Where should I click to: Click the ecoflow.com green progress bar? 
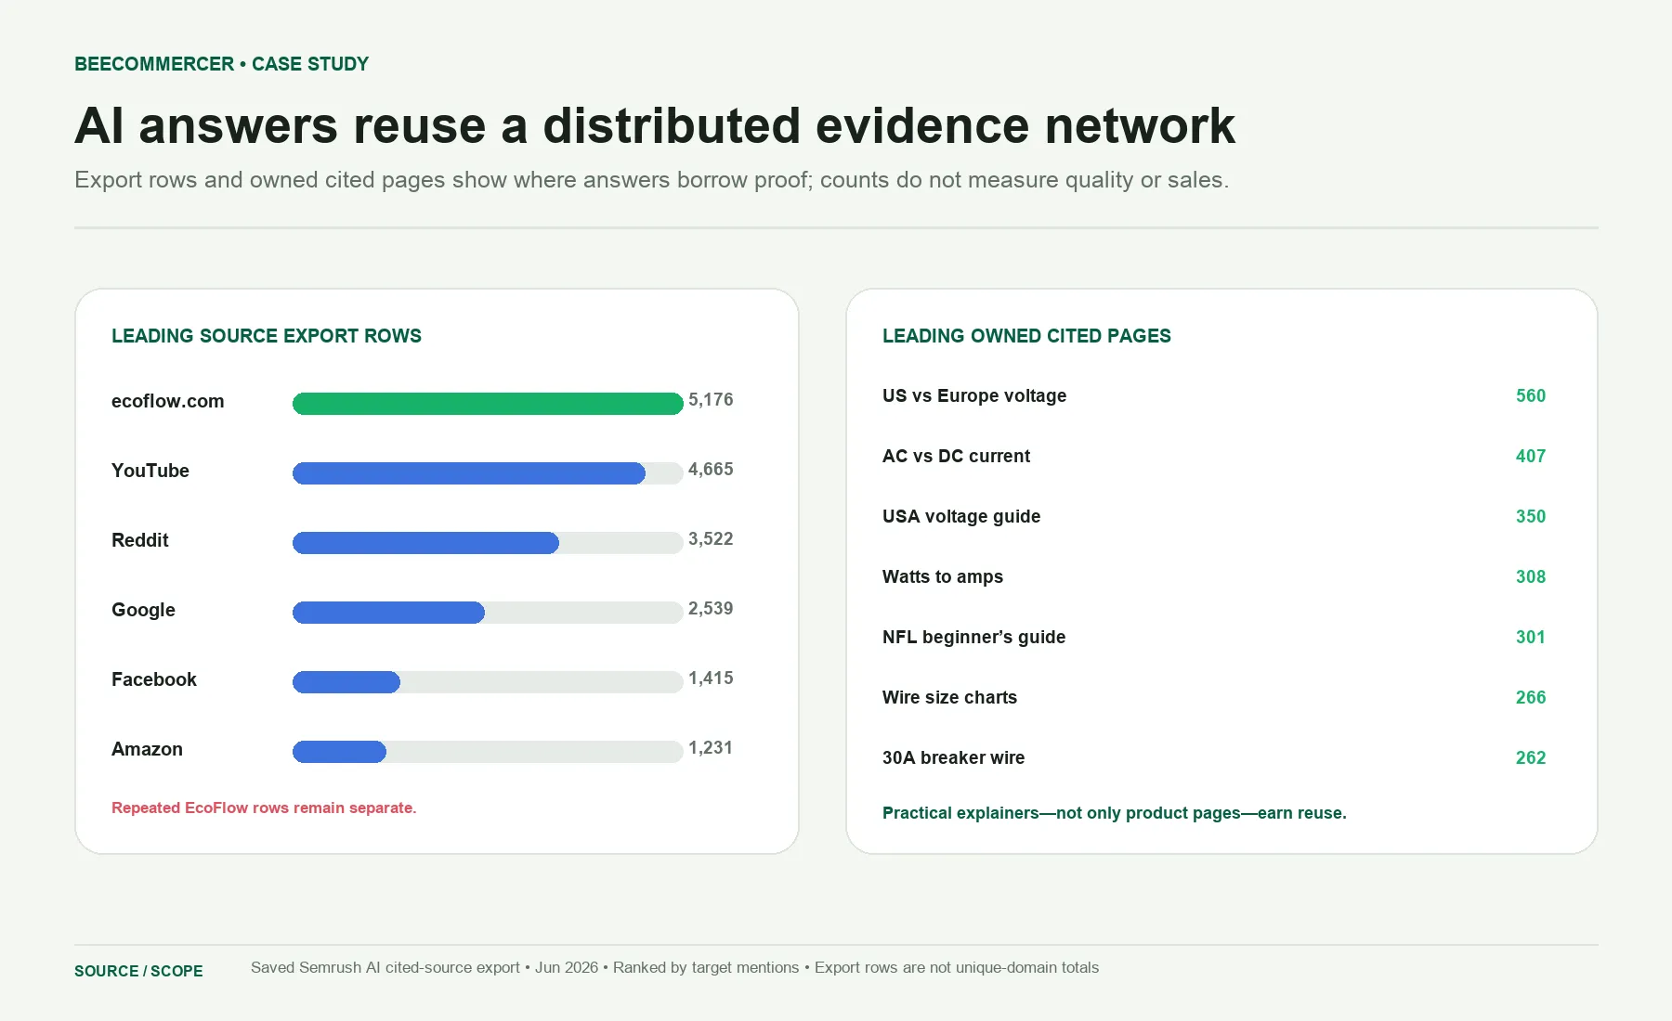488,404
